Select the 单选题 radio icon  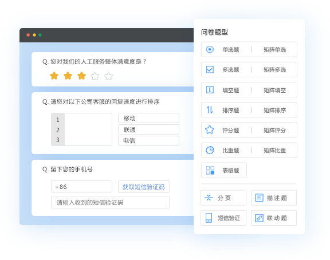click(210, 49)
